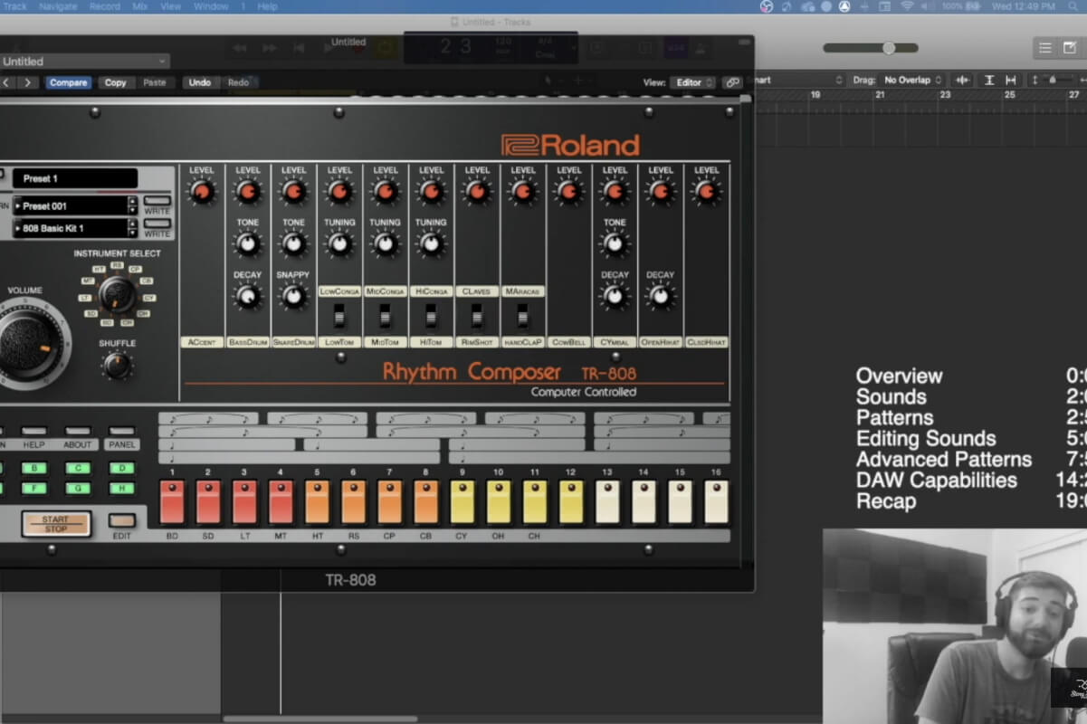This screenshot has width=1087, height=724.
Task: Toggle step 16 on the sequencer
Action: point(716,501)
